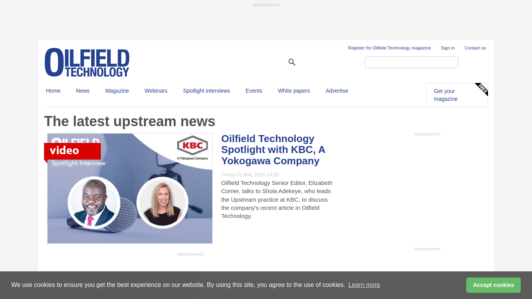The width and height of the screenshot is (532, 299).
Task: Select Webinars in the navigation
Action: [156, 91]
